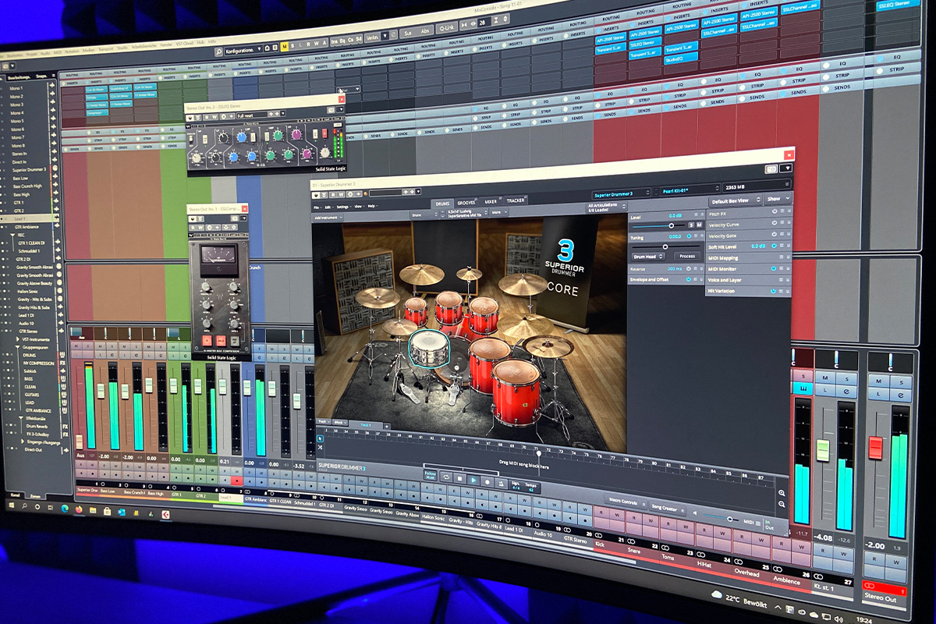Open the search icon in MixConsole toolbar
The image size is (936, 624).
tap(218, 51)
